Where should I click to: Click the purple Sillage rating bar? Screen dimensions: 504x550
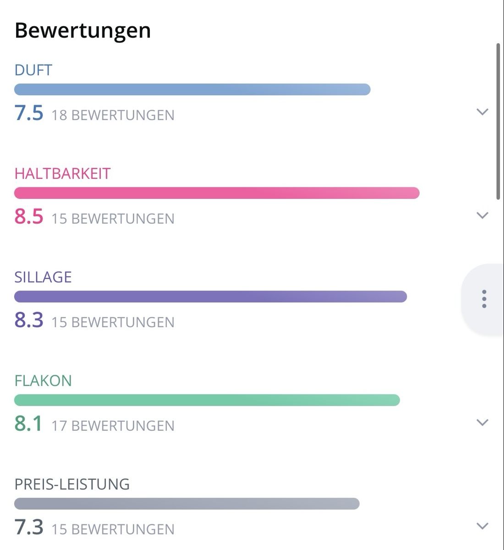[x=211, y=297]
